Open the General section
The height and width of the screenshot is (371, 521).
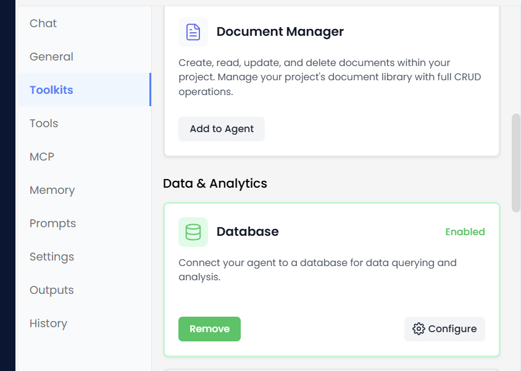[51, 56]
